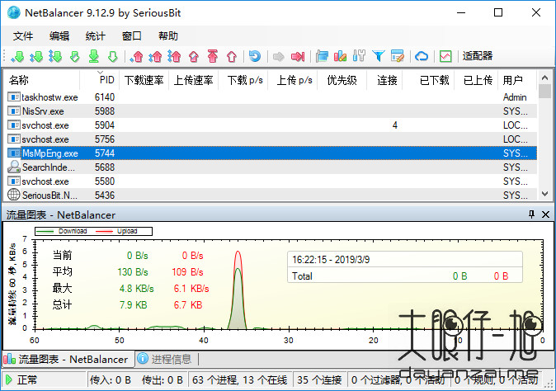Toggle auto-hide pin on traffic chart panel
The height and width of the screenshot is (391, 556).
pos(532,214)
